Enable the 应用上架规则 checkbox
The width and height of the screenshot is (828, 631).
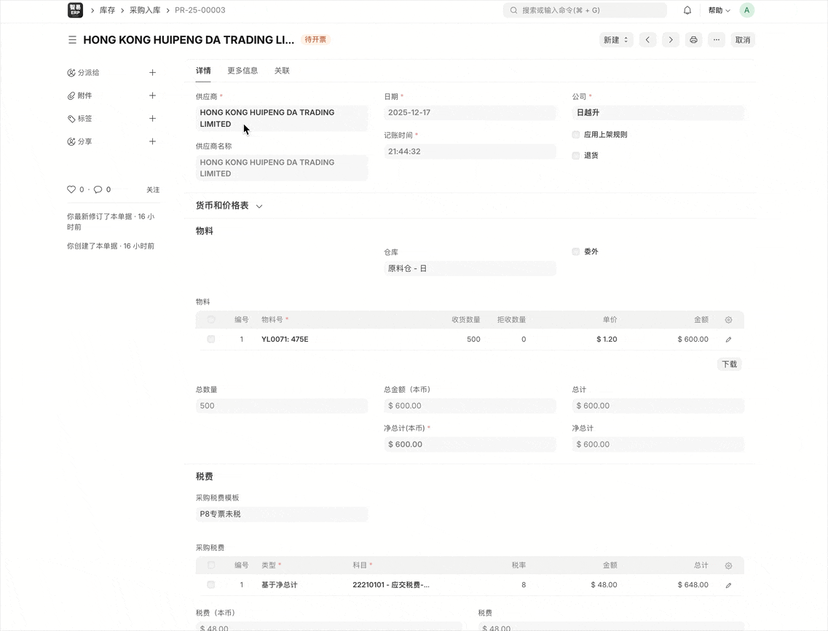[576, 135]
